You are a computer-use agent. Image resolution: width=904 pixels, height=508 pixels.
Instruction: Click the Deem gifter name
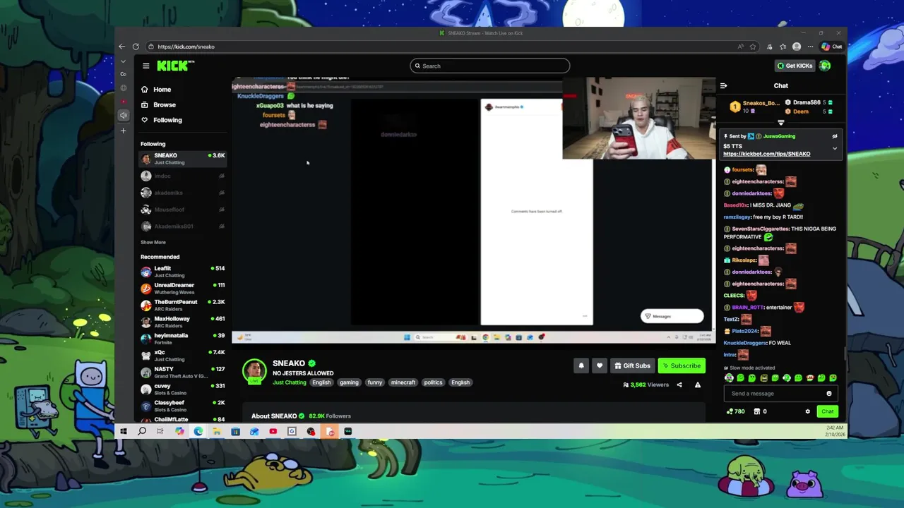[x=800, y=111]
